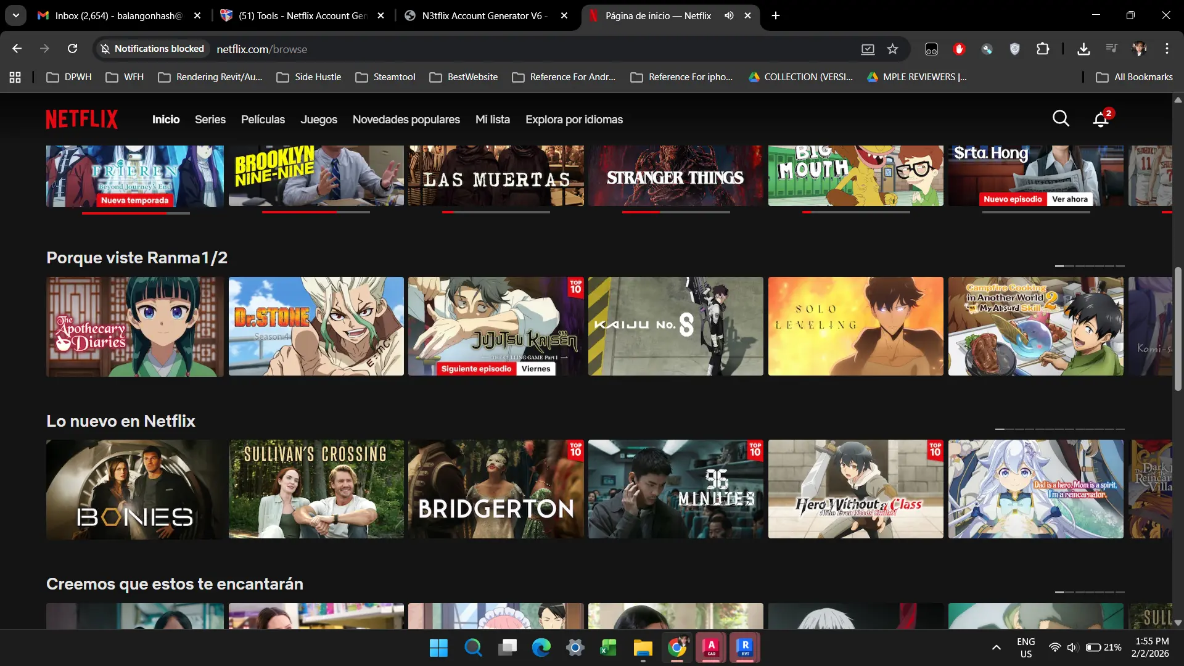Open Rendering Revit bookmark folder
Image resolution: width=1184 pixels, height=666 pixels.
click(210, 77)
